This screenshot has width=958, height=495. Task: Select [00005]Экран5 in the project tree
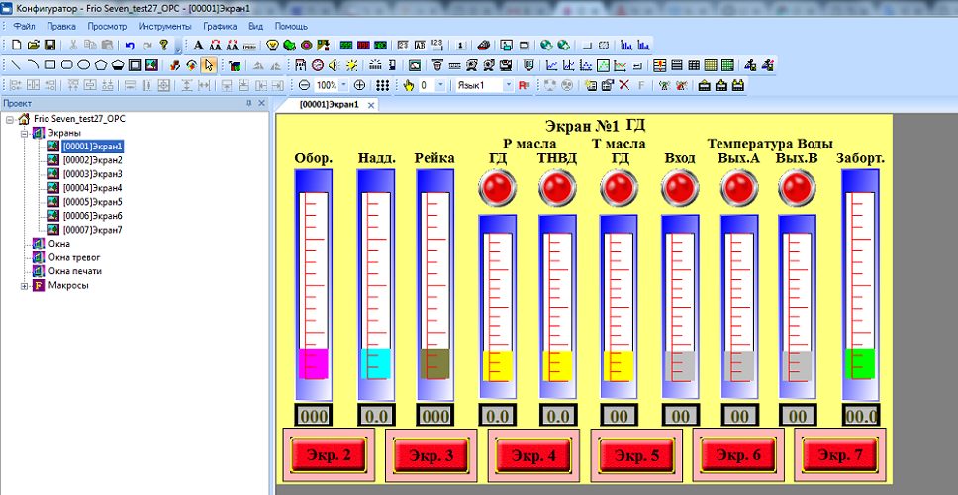91,201
